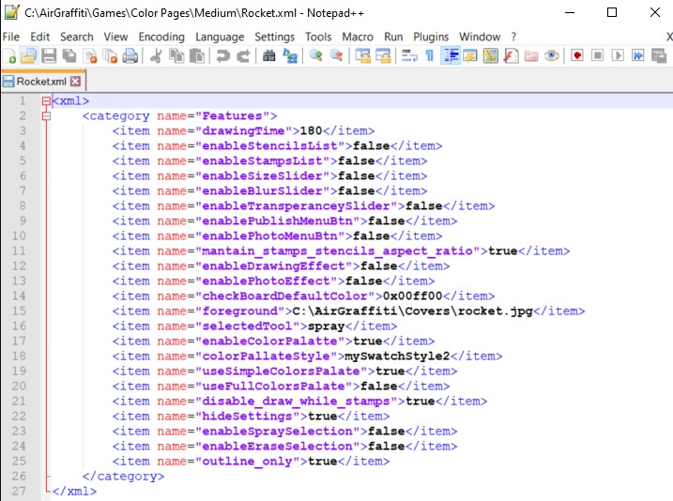Screen dimensions: 673x501
Task: Open the Plugins menu
Action: [431, 37]
